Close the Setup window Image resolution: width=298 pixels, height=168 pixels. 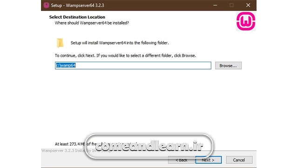248,5
